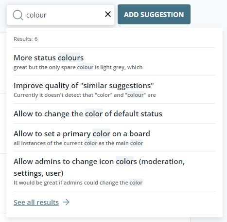
Task: Click the "Results: 6" count label
Action: [26, 39]
